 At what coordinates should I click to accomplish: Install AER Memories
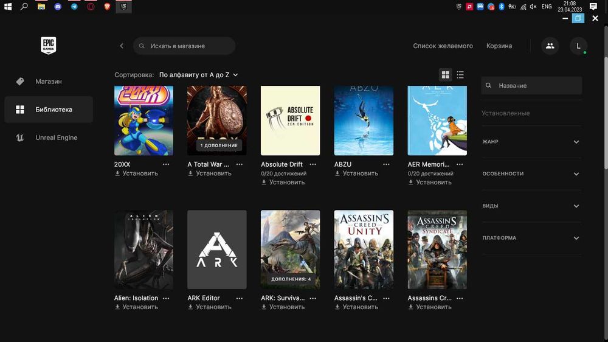[x=430, y=182]
